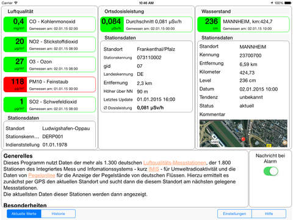This screenshot has height=220, width=293.
Task: Click Kilometer value 424,73
Action: [x=247, y=73]
